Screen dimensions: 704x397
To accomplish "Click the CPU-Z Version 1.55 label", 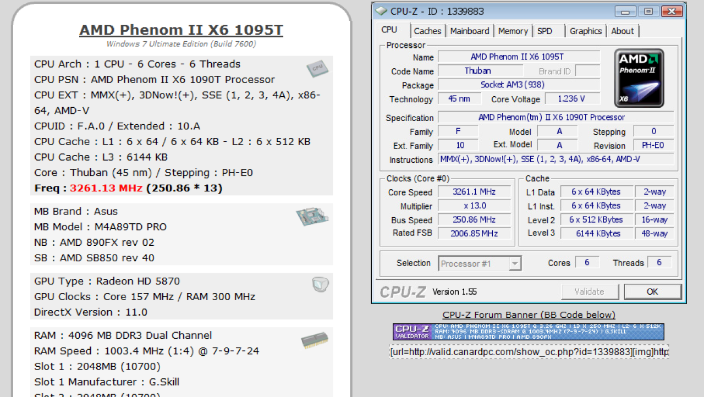I will coord(455,291).
